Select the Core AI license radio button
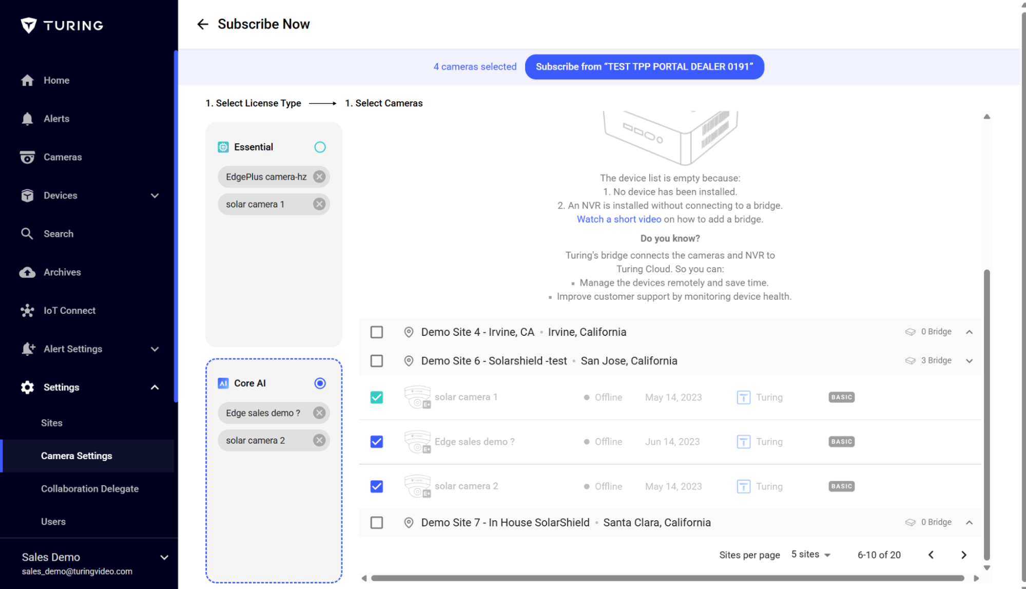 click(320, 384)
